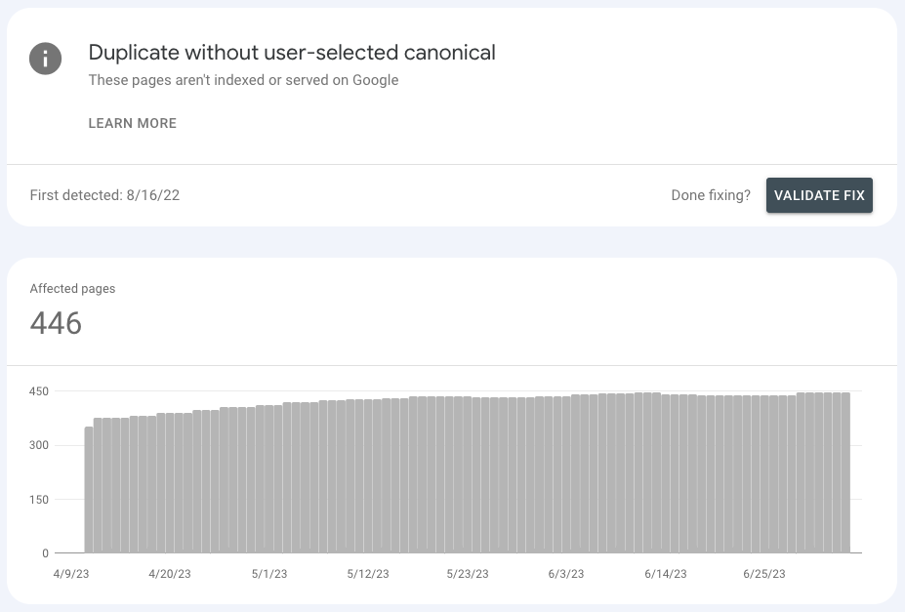
Task: Click the 6/25/23 date label
Action: (x=764, y=574)
